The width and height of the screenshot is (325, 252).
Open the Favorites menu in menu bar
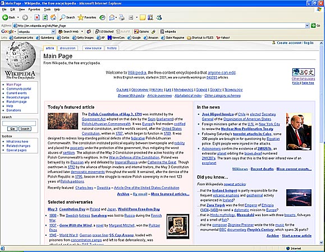34,10
